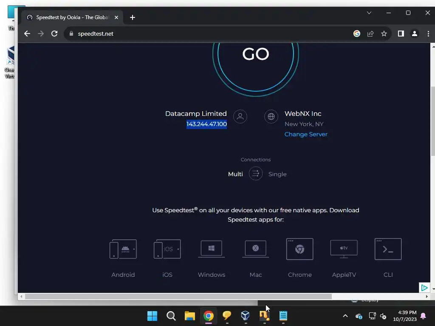The image size is (435, 326).
Task: Click the speedtest.net address bar
Action: (x=96, y=34)
